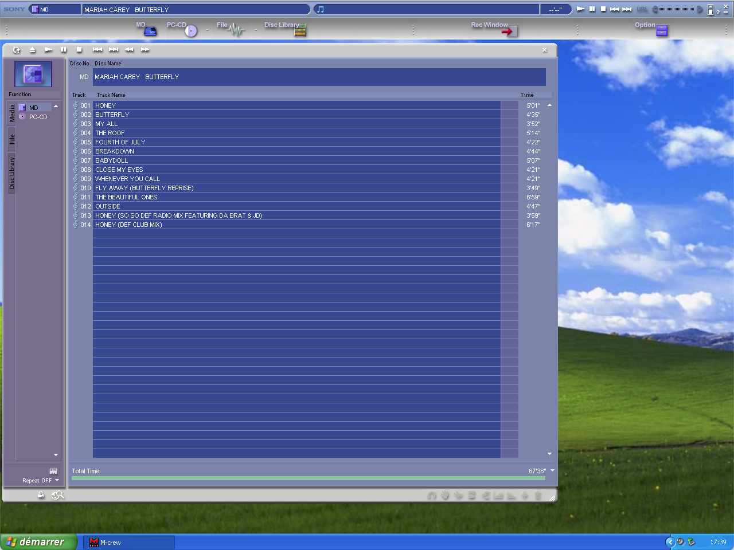Open the Rec Window
The height and width of the screenshot is (550, 734).
pyautogui.click(x=494, y=29)
